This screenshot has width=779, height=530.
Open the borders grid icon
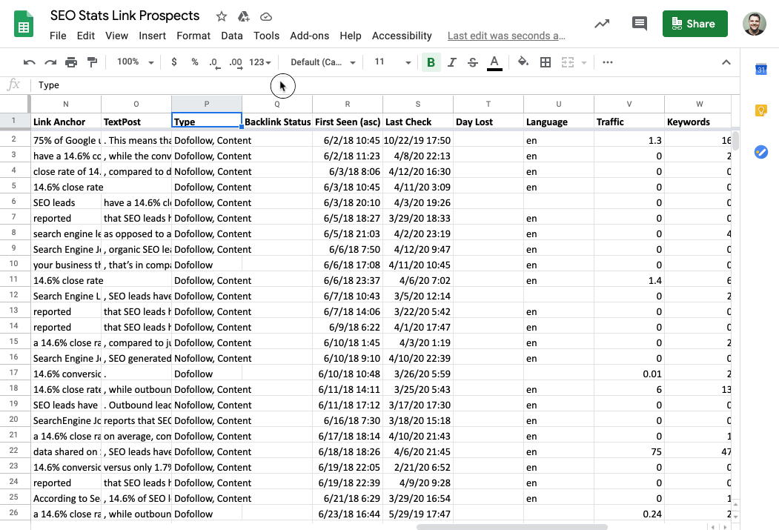click(x=546, y=62)
